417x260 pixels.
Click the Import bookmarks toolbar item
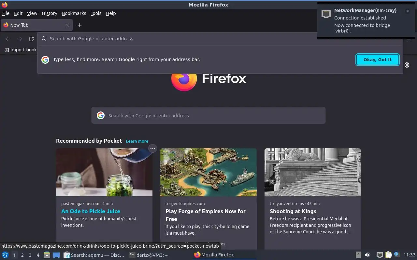(x=20, y=50)
